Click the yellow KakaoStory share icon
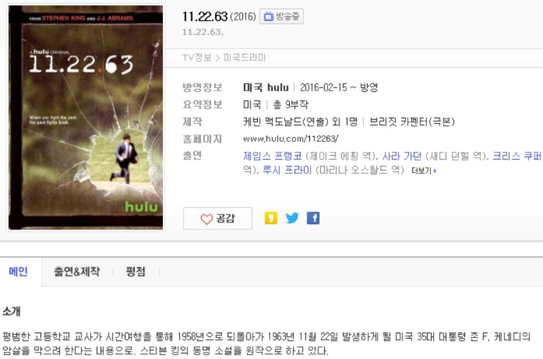This screenshot has height=359, width=543. (271, 218)
